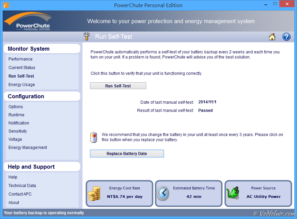297x219 pixels.
Task: Open the Performance page
Action: 20,59
